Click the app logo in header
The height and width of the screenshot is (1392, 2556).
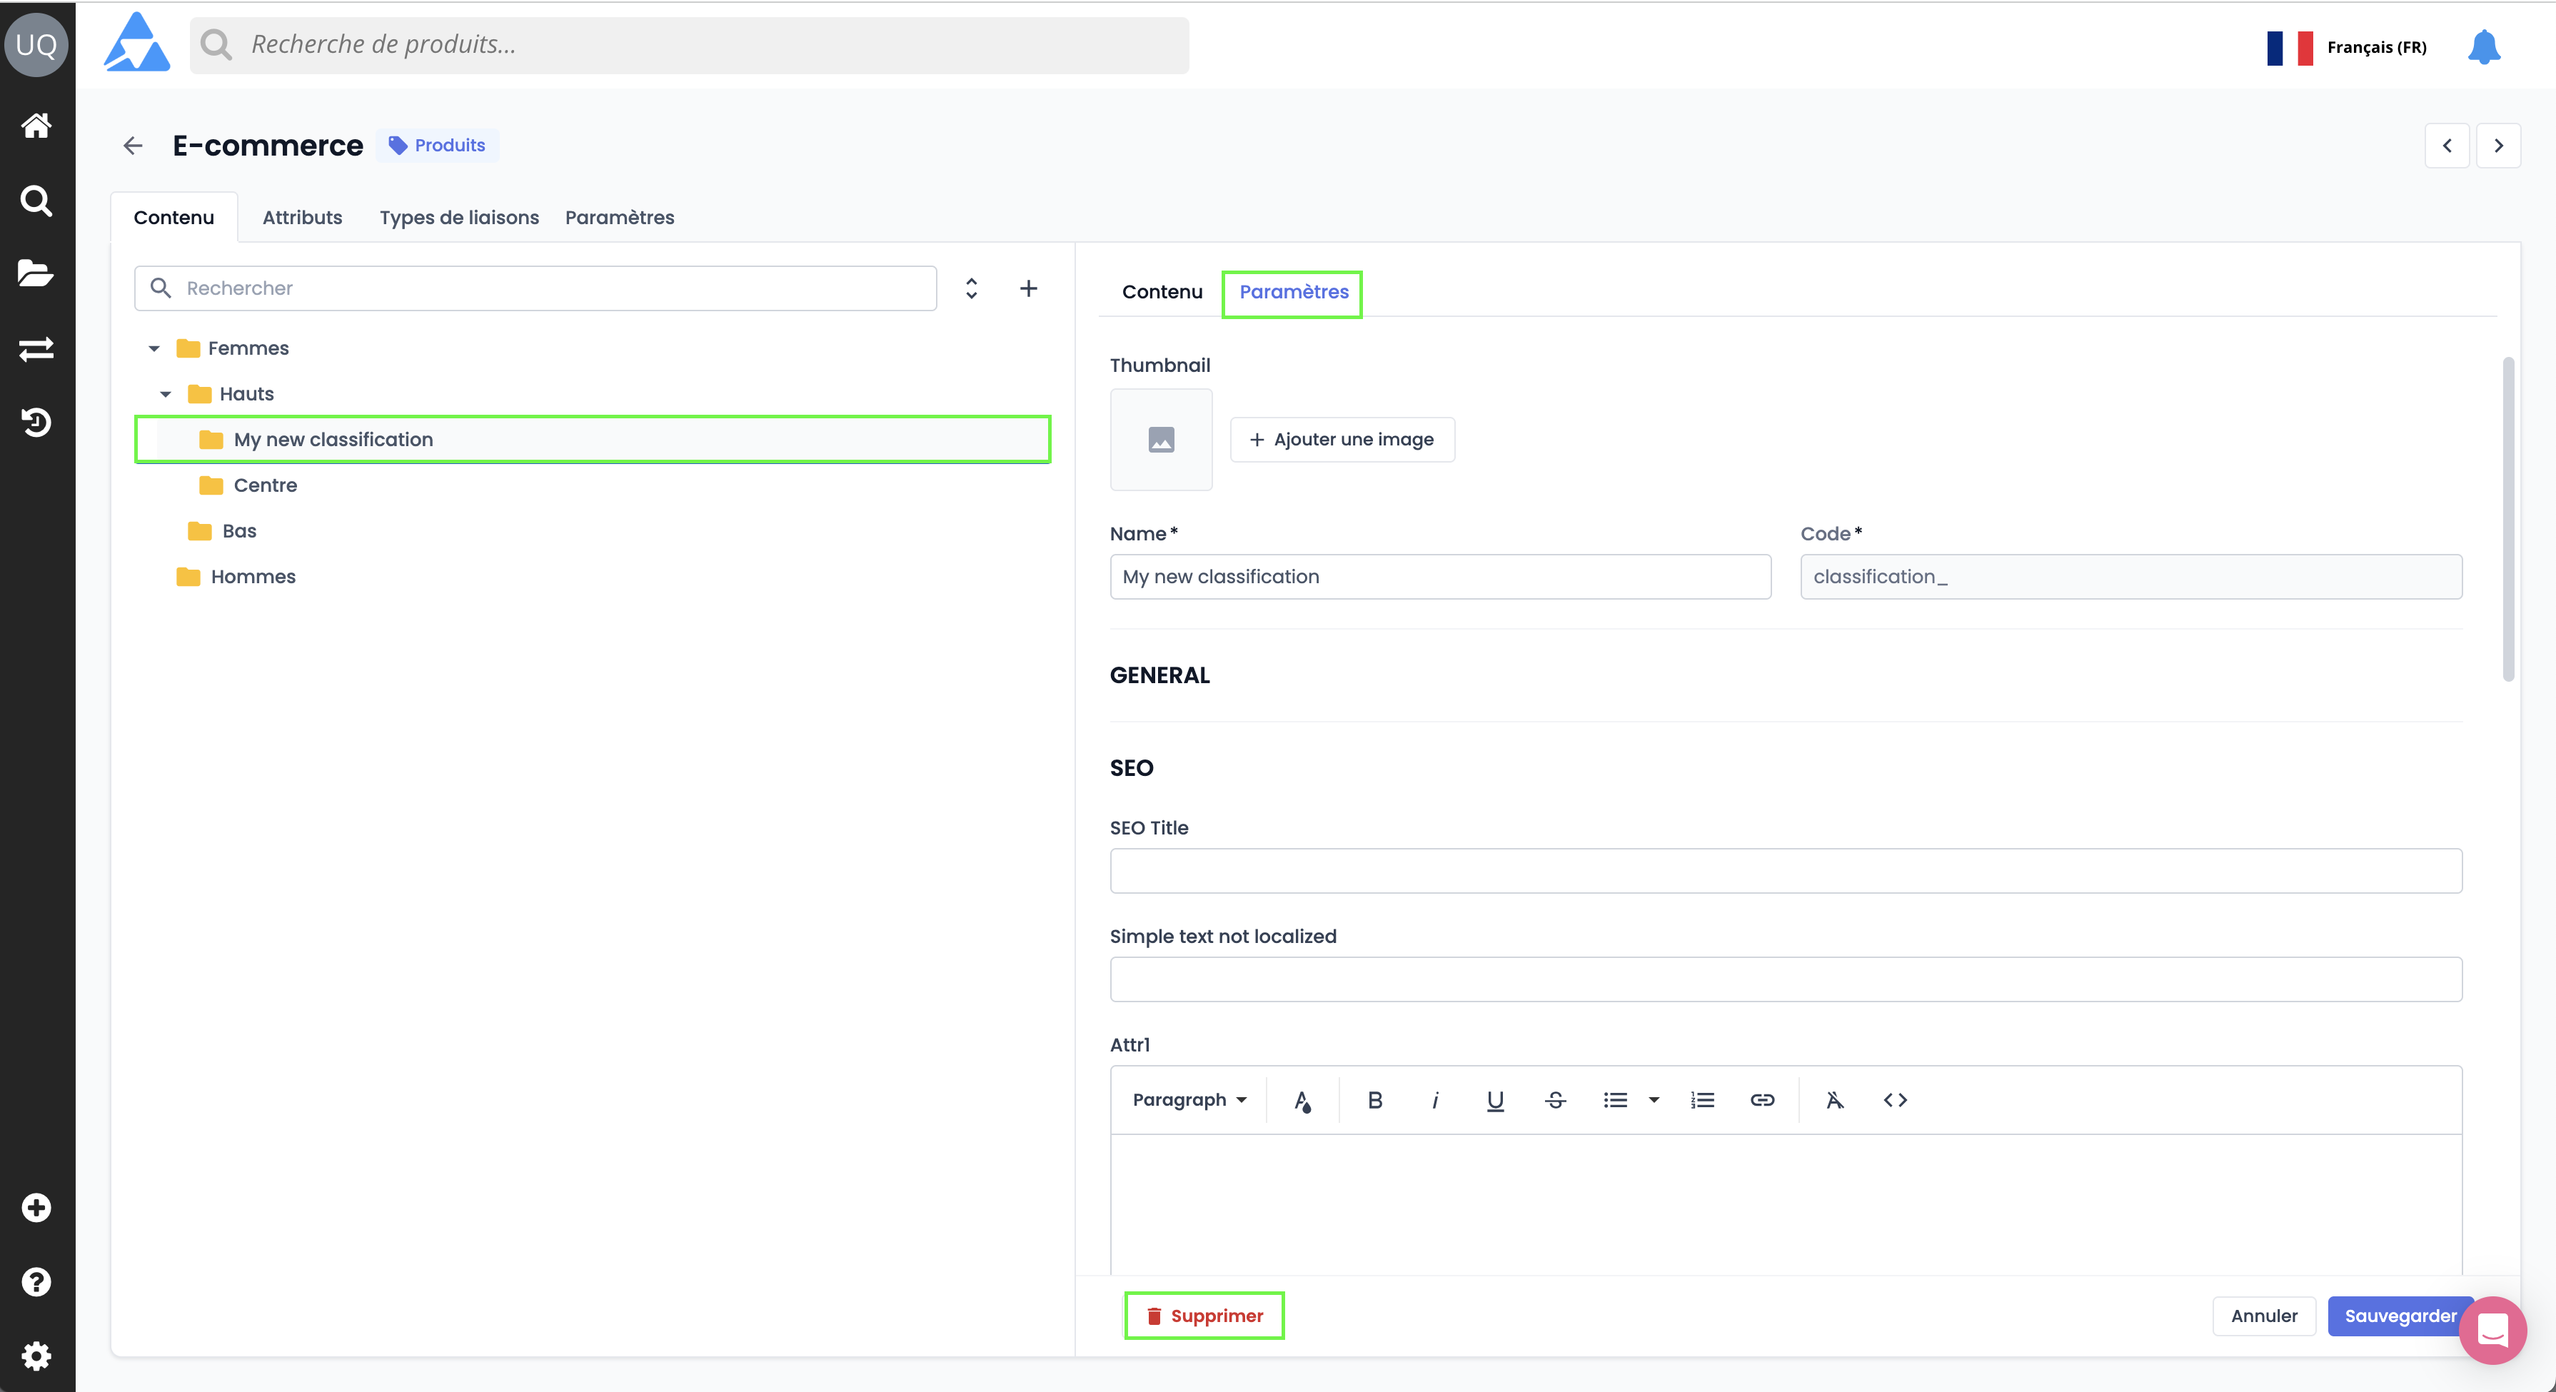pos(137,43)
